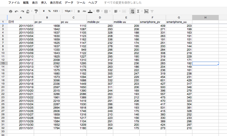Click date cell 2011/10/17
Screen dimensions: 227x136
pos(21,80)
